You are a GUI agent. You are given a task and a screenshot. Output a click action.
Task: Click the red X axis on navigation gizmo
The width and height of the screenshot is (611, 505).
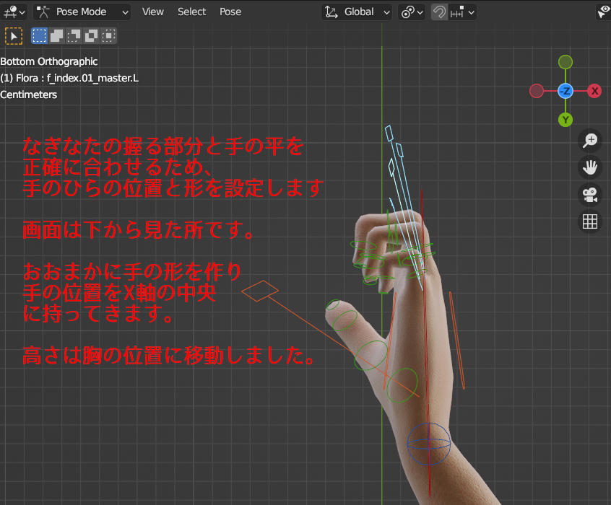click(x=594, y=91)
